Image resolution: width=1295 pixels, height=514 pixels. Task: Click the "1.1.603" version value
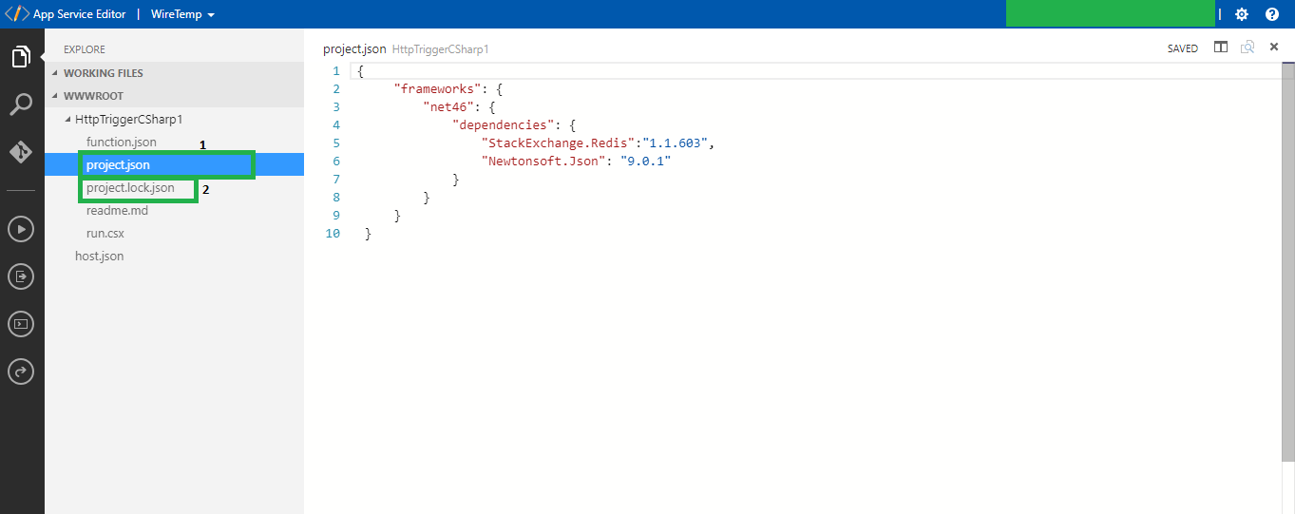tap(675, 143)
